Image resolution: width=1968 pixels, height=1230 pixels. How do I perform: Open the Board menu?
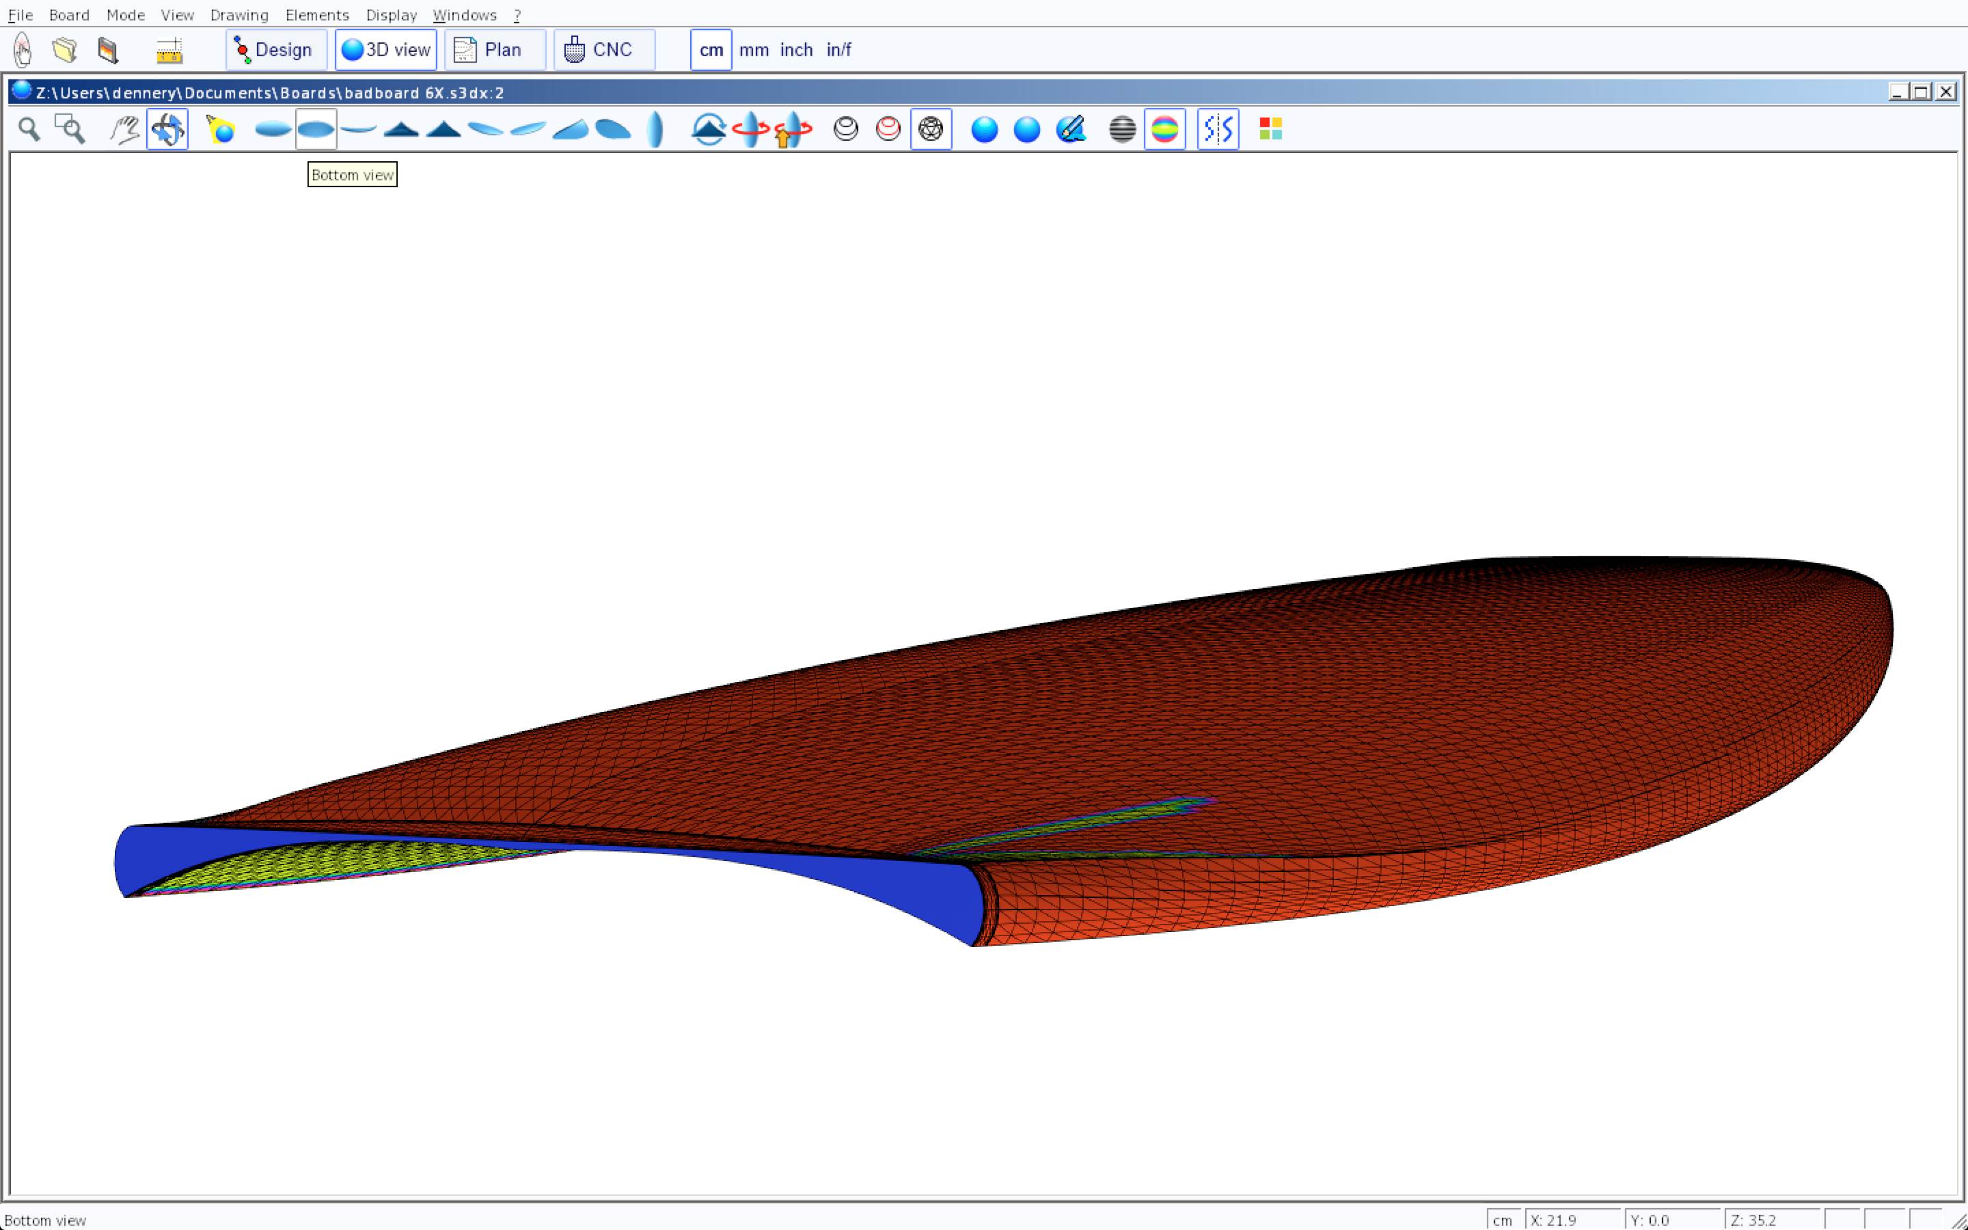[69, 14]
